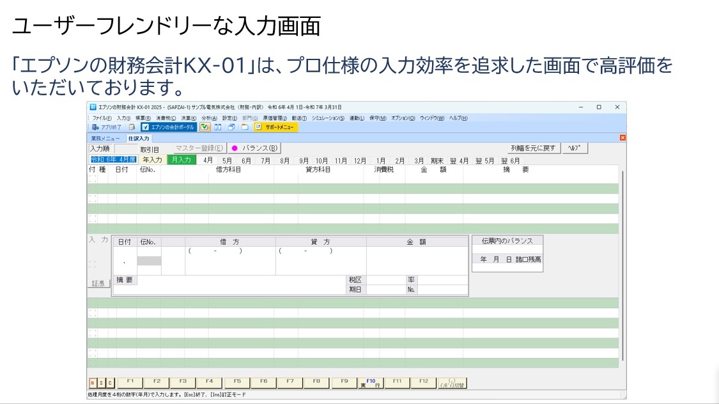
Task: Select the 翌 4月 month tab
Action: click(x=459, y=160)
